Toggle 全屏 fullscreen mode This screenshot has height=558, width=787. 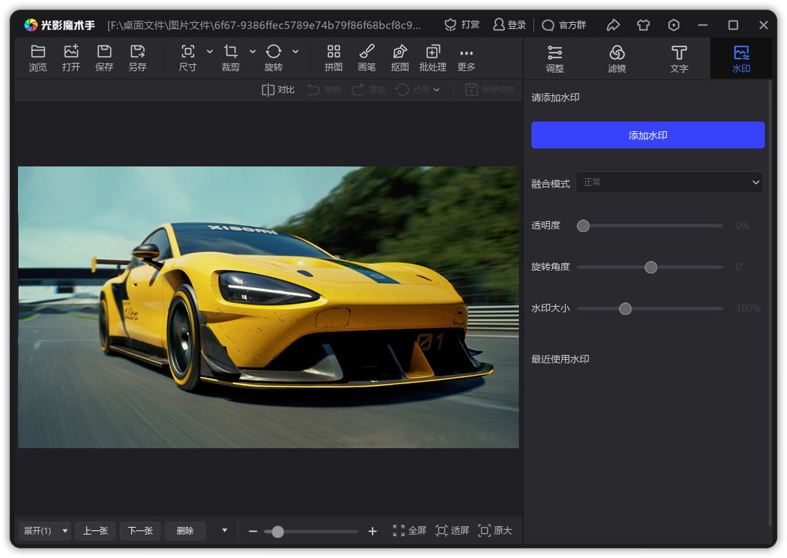[x=409, y=530]
